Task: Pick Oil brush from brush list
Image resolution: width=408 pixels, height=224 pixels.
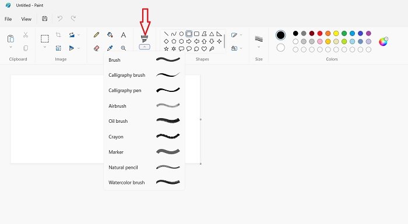Action: (144, 121)
